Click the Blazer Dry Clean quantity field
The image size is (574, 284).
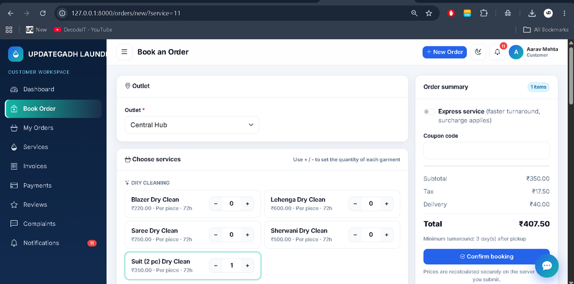coord(232,203)
